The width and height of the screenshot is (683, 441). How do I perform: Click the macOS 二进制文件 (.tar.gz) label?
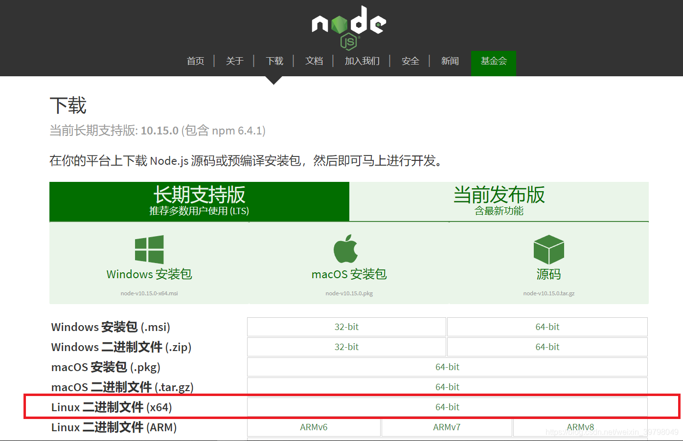[x=122, y=387]
